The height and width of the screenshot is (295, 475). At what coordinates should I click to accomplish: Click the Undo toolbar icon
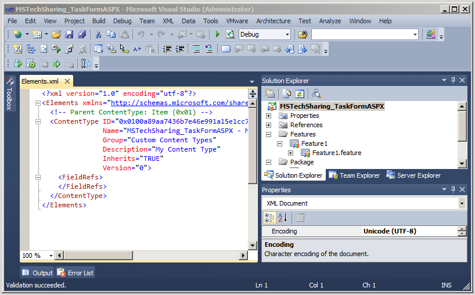point(141,34)
